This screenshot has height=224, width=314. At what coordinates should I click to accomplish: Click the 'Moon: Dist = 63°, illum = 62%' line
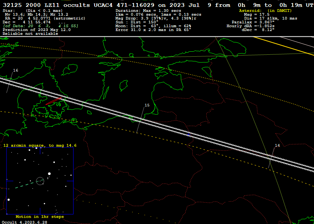[153, 26]
